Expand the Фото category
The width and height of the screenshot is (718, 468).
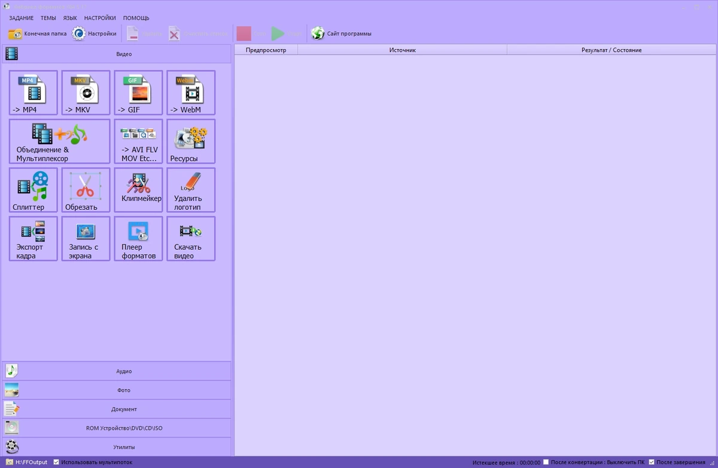coord(117,390)
